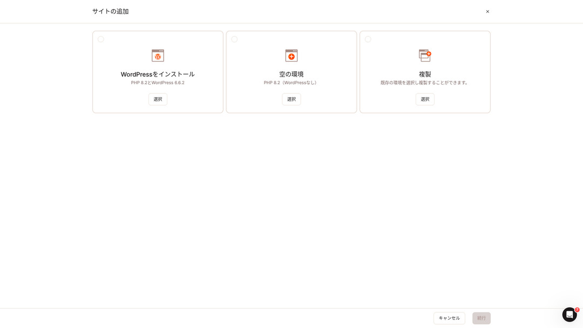Select the 空の環境 radio button
This screenshot has height=328, width=583.
[x=234, y=39]
